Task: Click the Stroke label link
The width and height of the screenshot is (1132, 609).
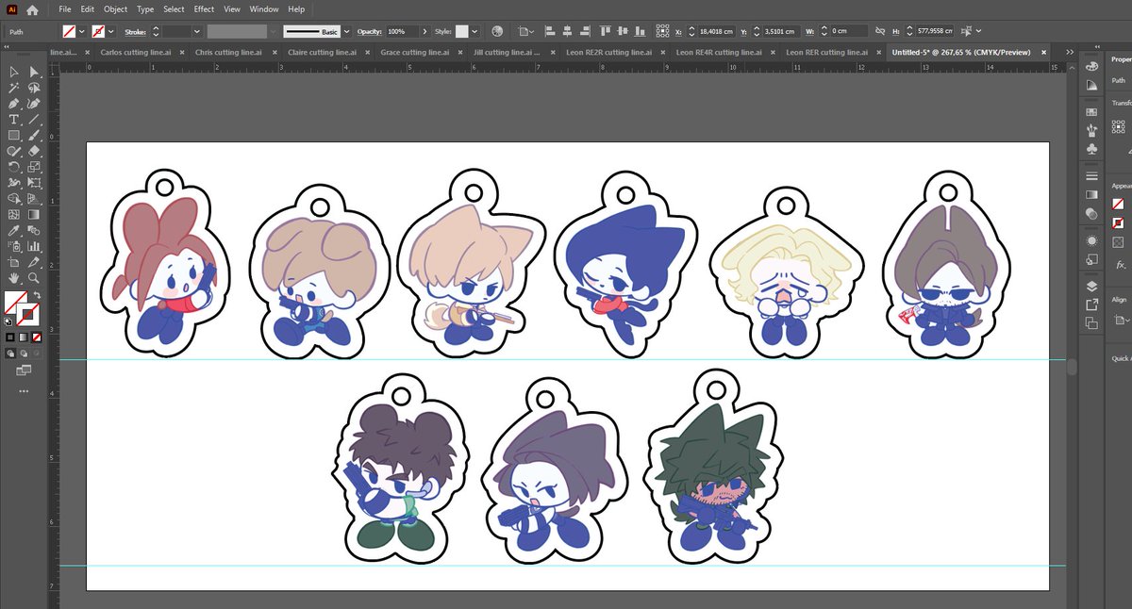Action: pyautogui.click(x=135, y=31)
